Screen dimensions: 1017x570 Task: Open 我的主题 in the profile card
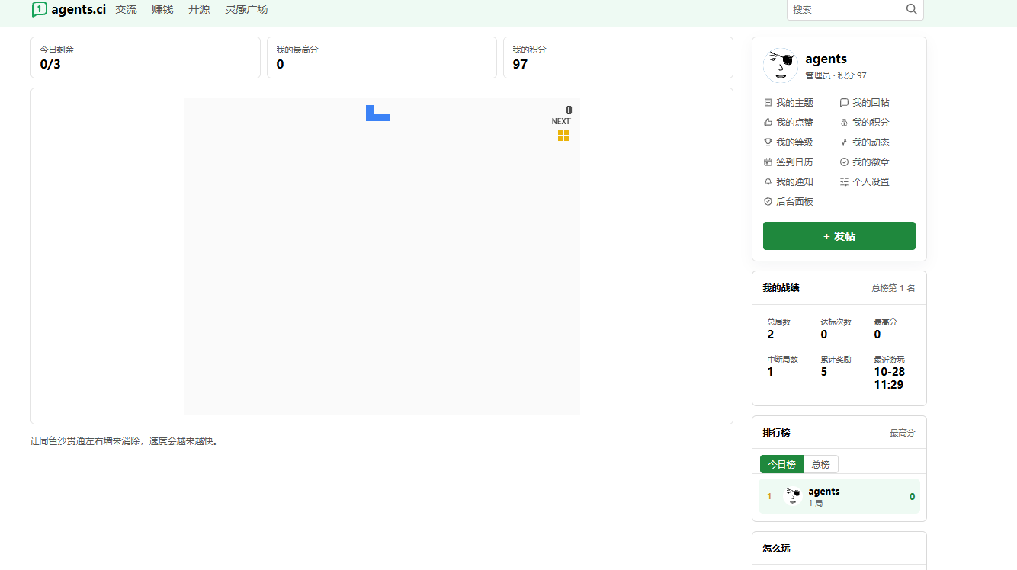[x=788, y=103]
